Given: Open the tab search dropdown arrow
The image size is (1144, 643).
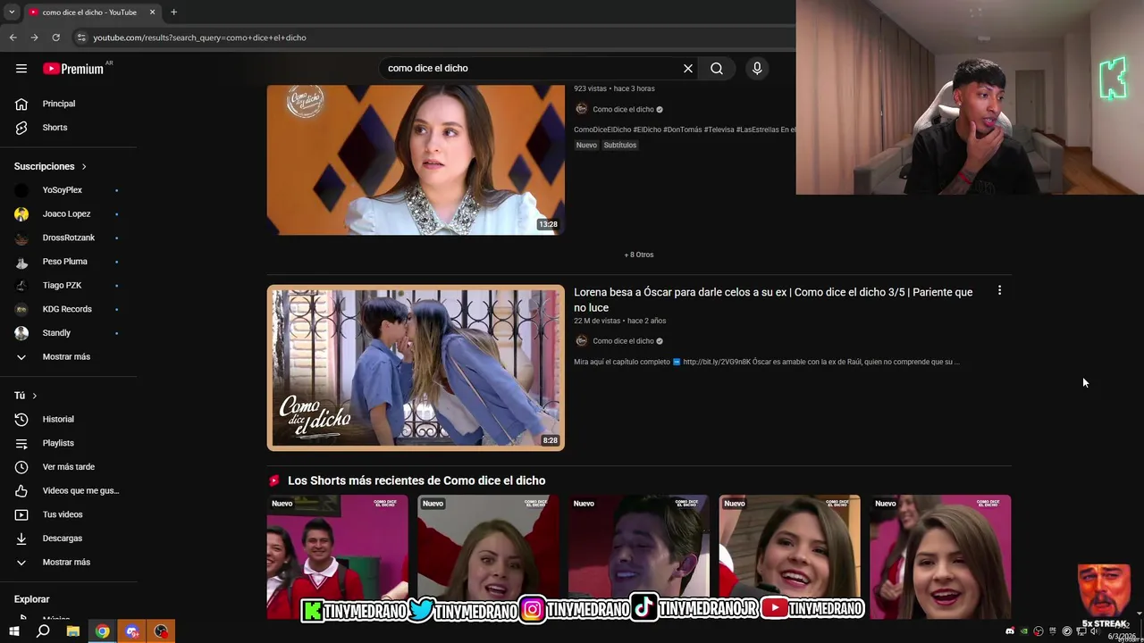Looking at the screenshot, I should coord(12,12).
